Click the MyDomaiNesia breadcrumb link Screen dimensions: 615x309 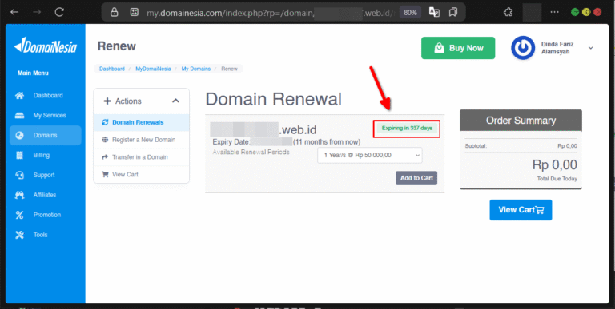click(153, 69)
